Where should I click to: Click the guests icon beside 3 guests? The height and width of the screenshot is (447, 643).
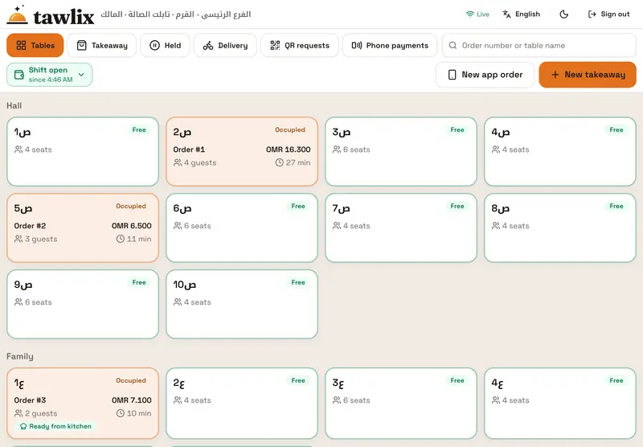tap(18, 239)
